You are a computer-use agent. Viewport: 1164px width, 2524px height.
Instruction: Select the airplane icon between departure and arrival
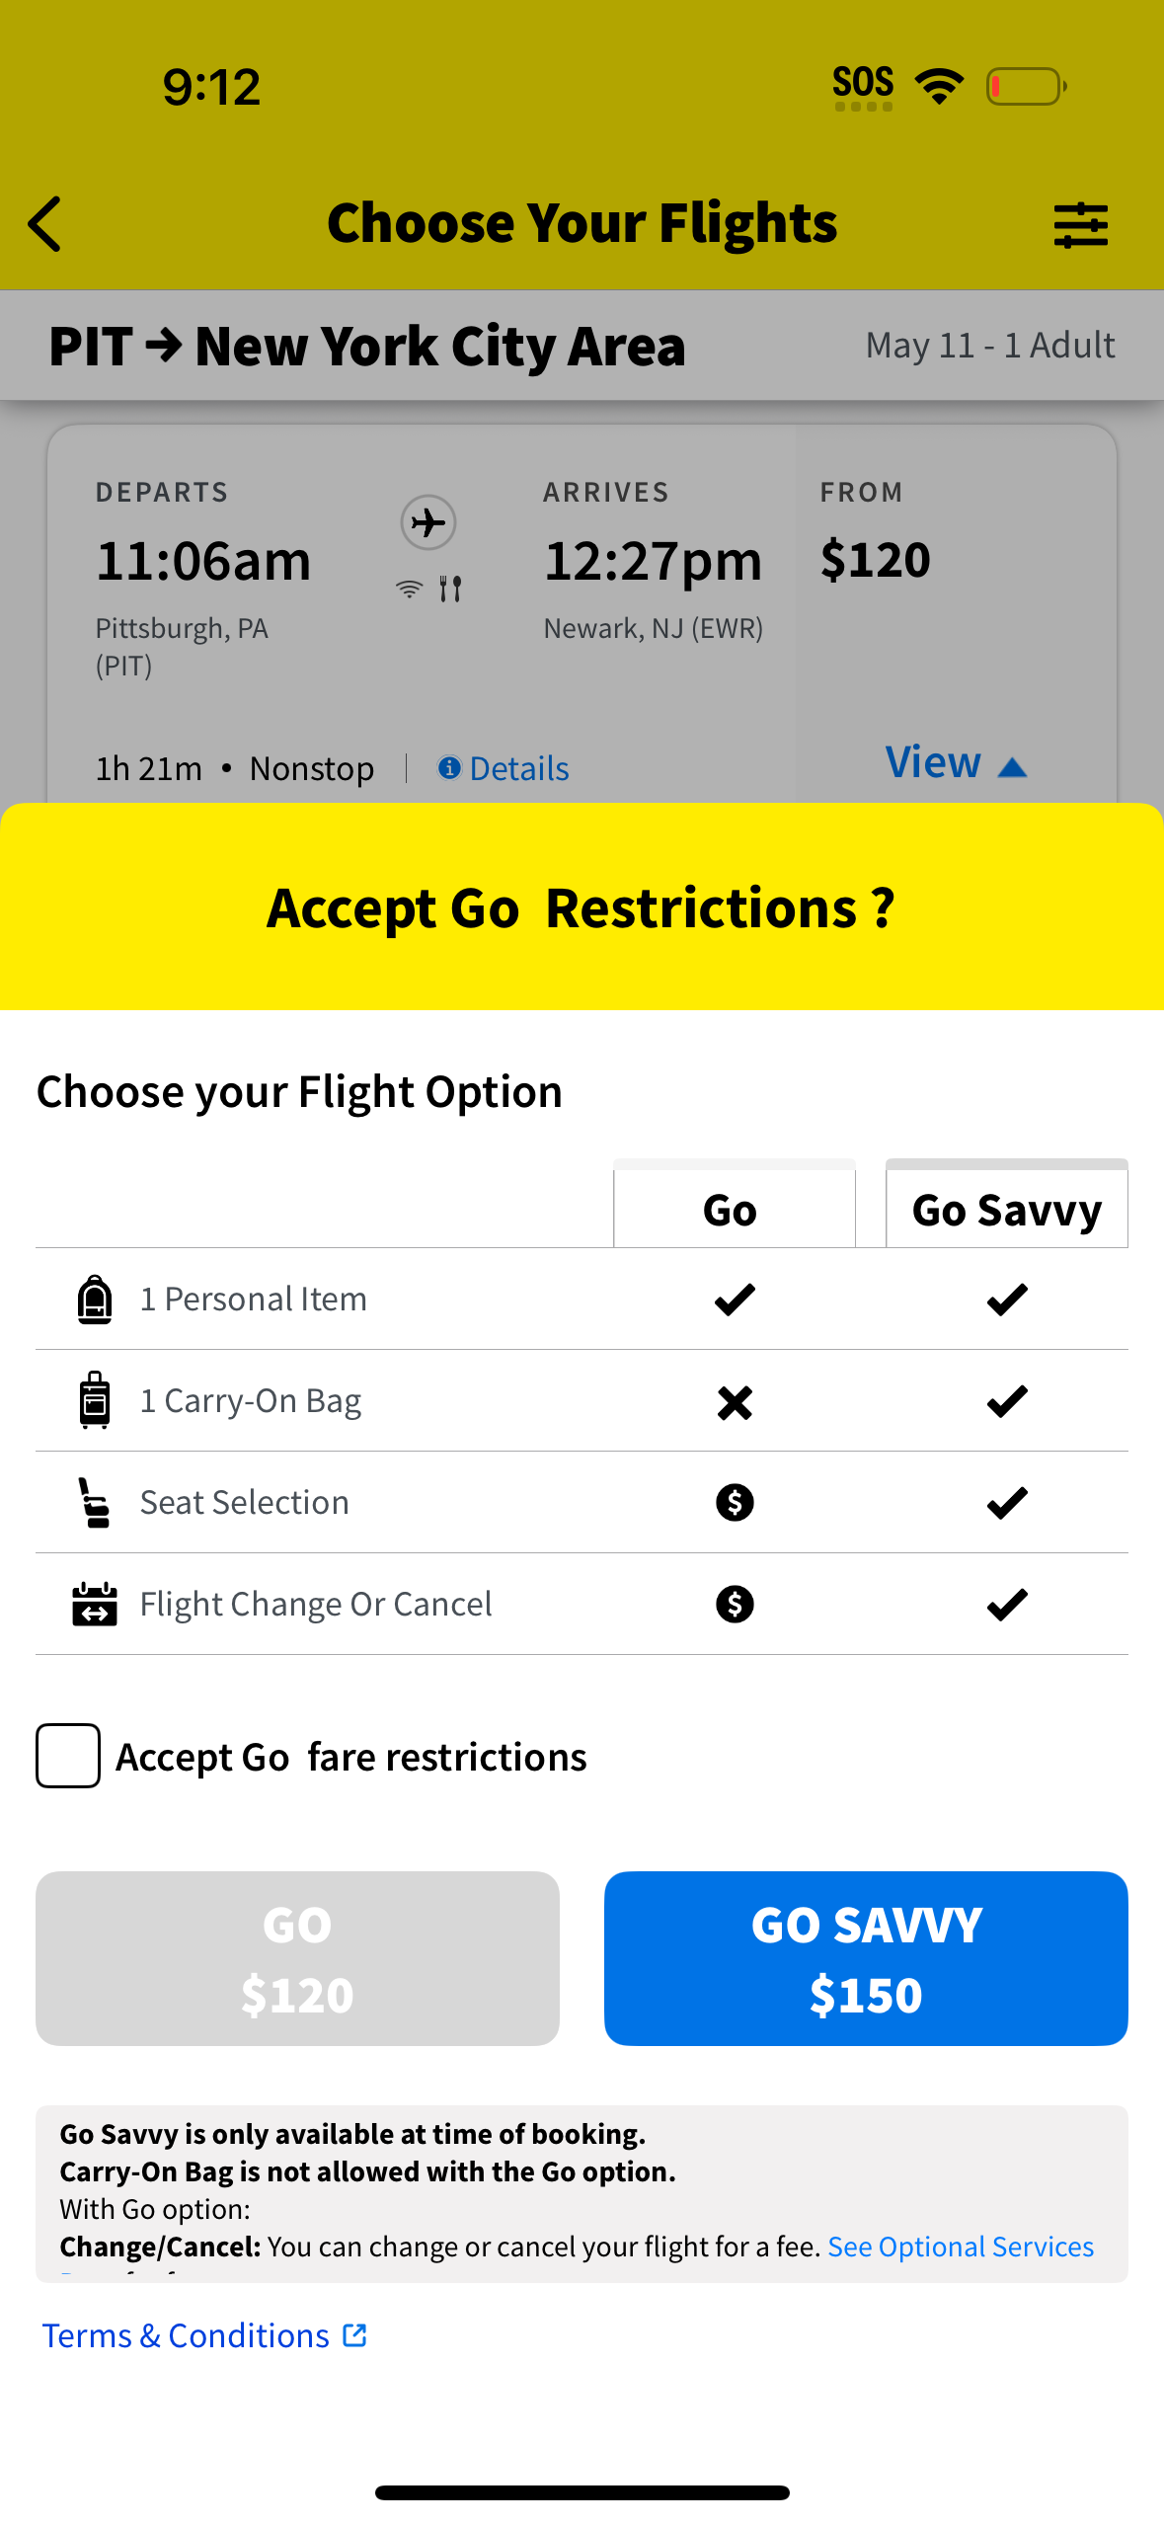click(427, 523)
